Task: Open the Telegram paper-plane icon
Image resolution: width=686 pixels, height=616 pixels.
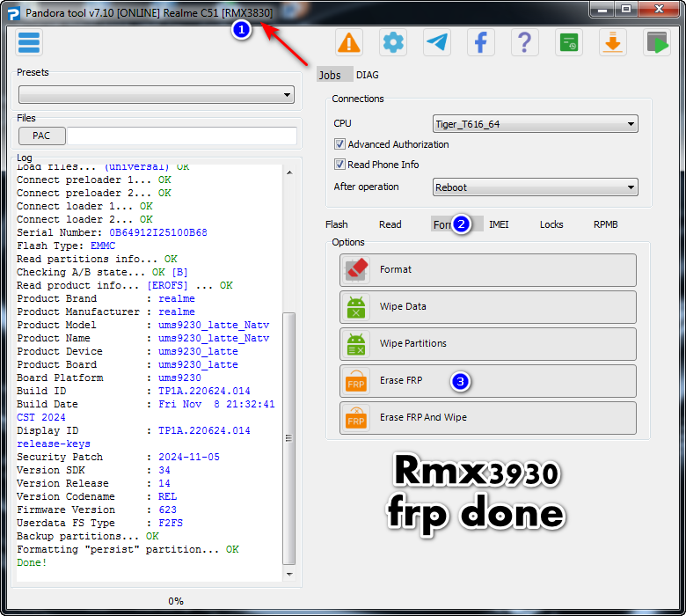Action: [437, 42]
